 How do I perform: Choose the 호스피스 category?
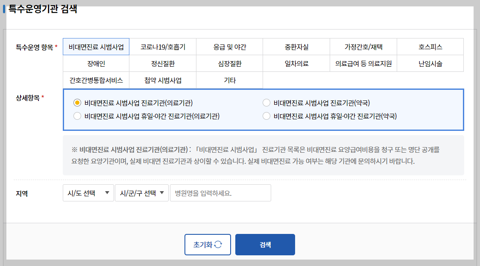[430, 47]
